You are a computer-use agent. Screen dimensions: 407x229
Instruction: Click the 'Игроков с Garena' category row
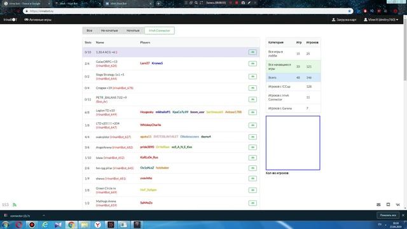click(x=293, y=108)
